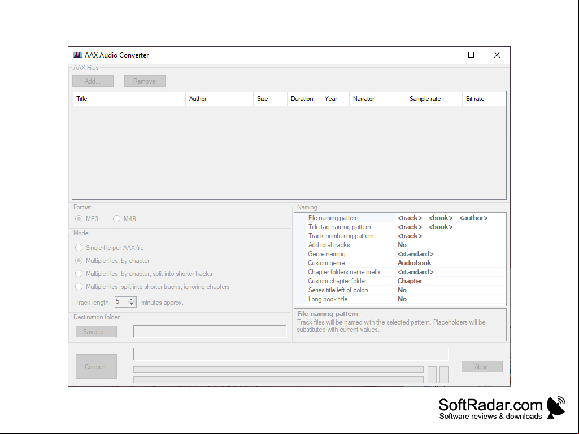Sort file list by Author column
The image size is (579, 434).
[x=219, y=99]
